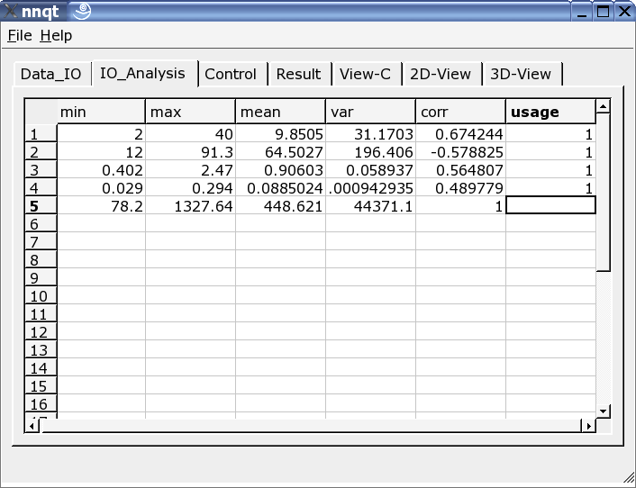Open the File menu
This screenshot has height=488, width=636.
click(x=20, y=36)
